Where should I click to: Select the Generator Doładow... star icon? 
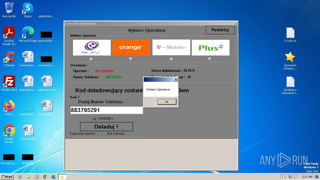[290, 60]
